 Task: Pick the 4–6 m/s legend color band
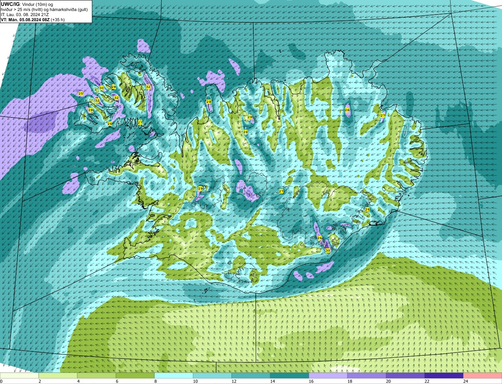tap(96, 376)
